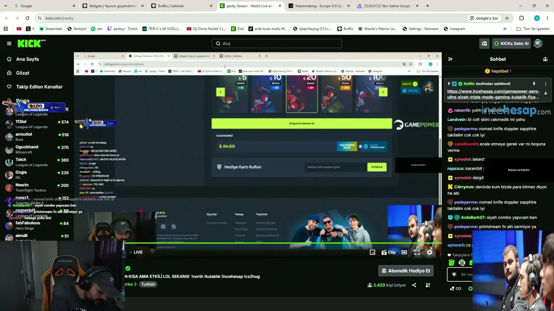The width and height of the screenshot is (554, 311).
Task: Unpin the pinned BotRix message
Action: tap(534, 84)
